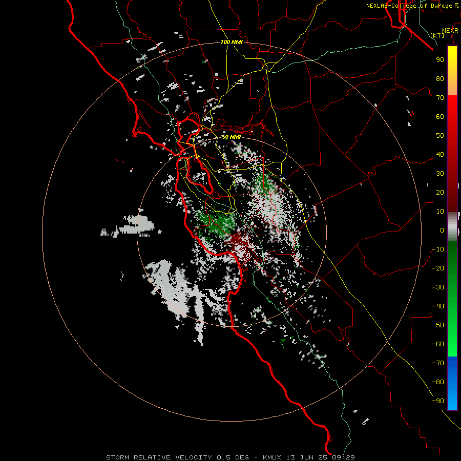
Task: Click the "13 JUN 25" date text
Action: (306, 457)
